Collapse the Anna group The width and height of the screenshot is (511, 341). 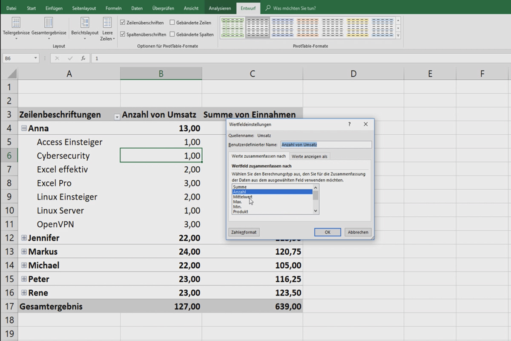tap(24, 128)
